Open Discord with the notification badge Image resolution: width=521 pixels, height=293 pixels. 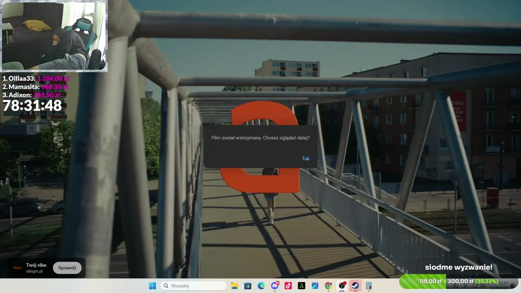(x=275, y=286)
